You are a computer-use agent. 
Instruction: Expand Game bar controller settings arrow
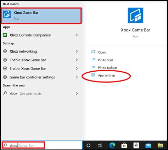pos(77,77)
